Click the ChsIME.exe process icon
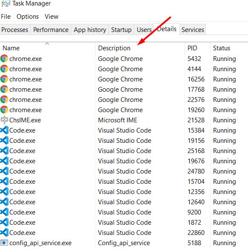This screenshot has height=249, width=248. click(x=4, y=120)
